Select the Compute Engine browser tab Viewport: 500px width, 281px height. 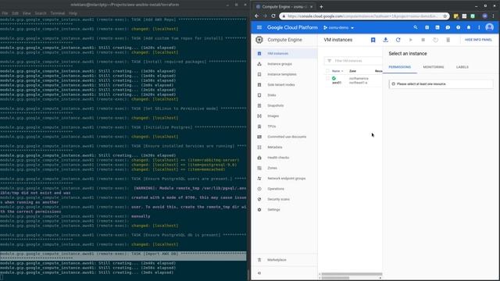(x=284, y=6)
